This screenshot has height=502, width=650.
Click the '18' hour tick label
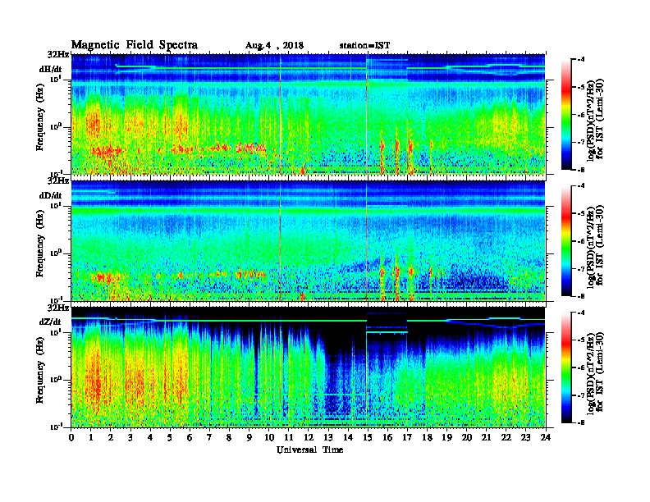(x=427, y=438)
